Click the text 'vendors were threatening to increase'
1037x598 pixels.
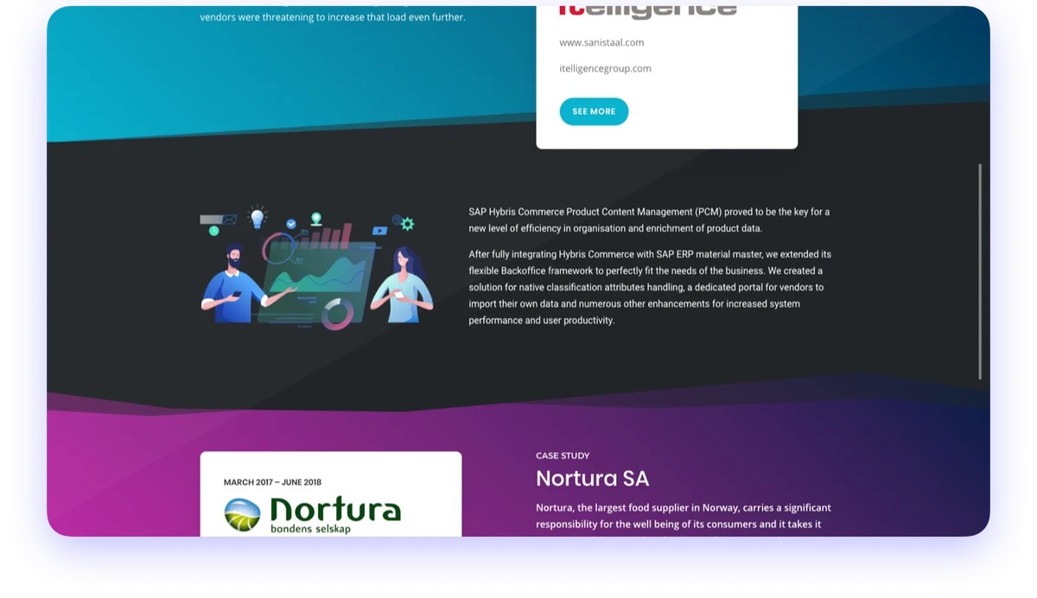[x=333, y=17]
